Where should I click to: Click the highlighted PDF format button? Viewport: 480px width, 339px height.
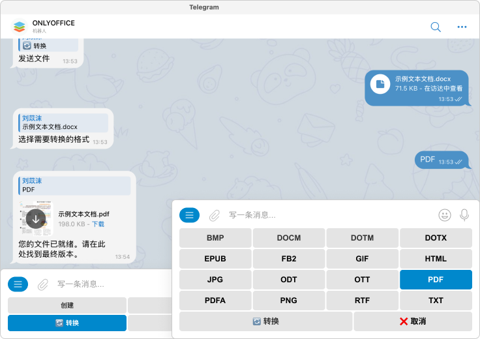(436, 279)
